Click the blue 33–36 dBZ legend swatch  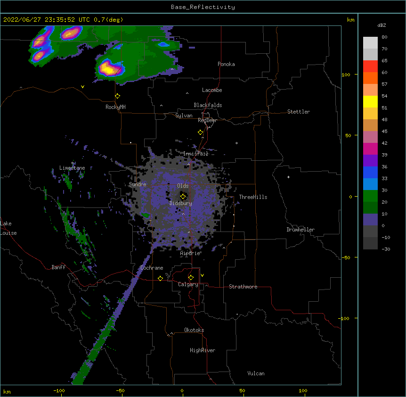(x=370, y=173)
